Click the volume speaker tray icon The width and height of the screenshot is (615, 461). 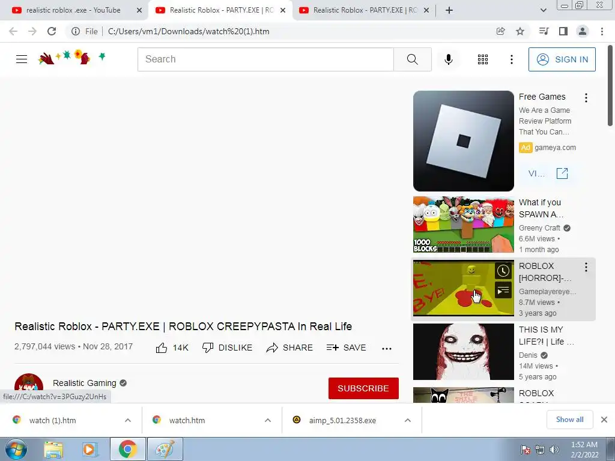pyautogui.click(x=554, y=449)
